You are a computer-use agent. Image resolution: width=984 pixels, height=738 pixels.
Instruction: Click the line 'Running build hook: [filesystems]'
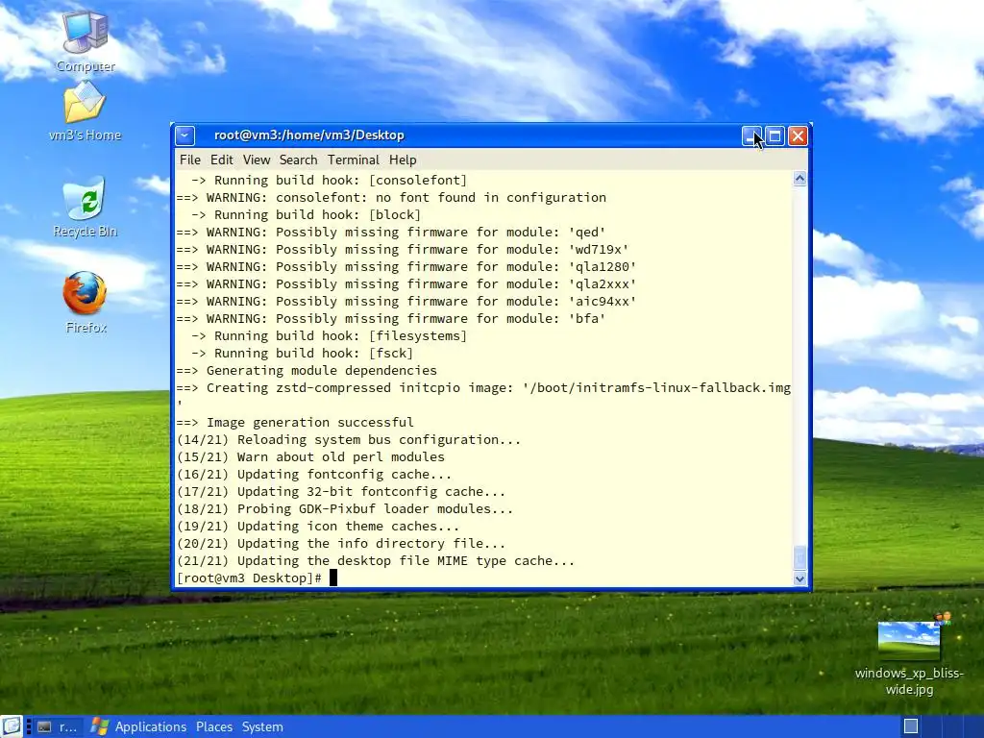tap(329, 336)
